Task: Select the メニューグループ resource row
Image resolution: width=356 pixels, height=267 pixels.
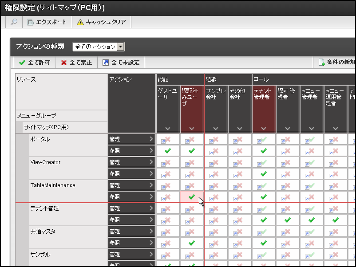Action: coord(62,116)
